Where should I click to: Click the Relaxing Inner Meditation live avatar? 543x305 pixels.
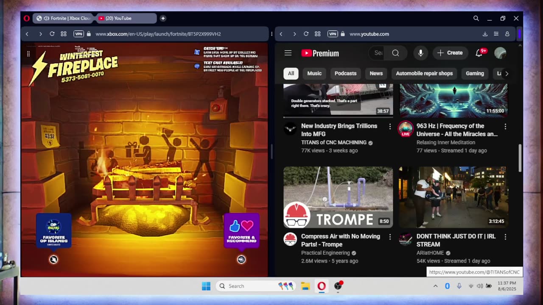tap(406, 129)
